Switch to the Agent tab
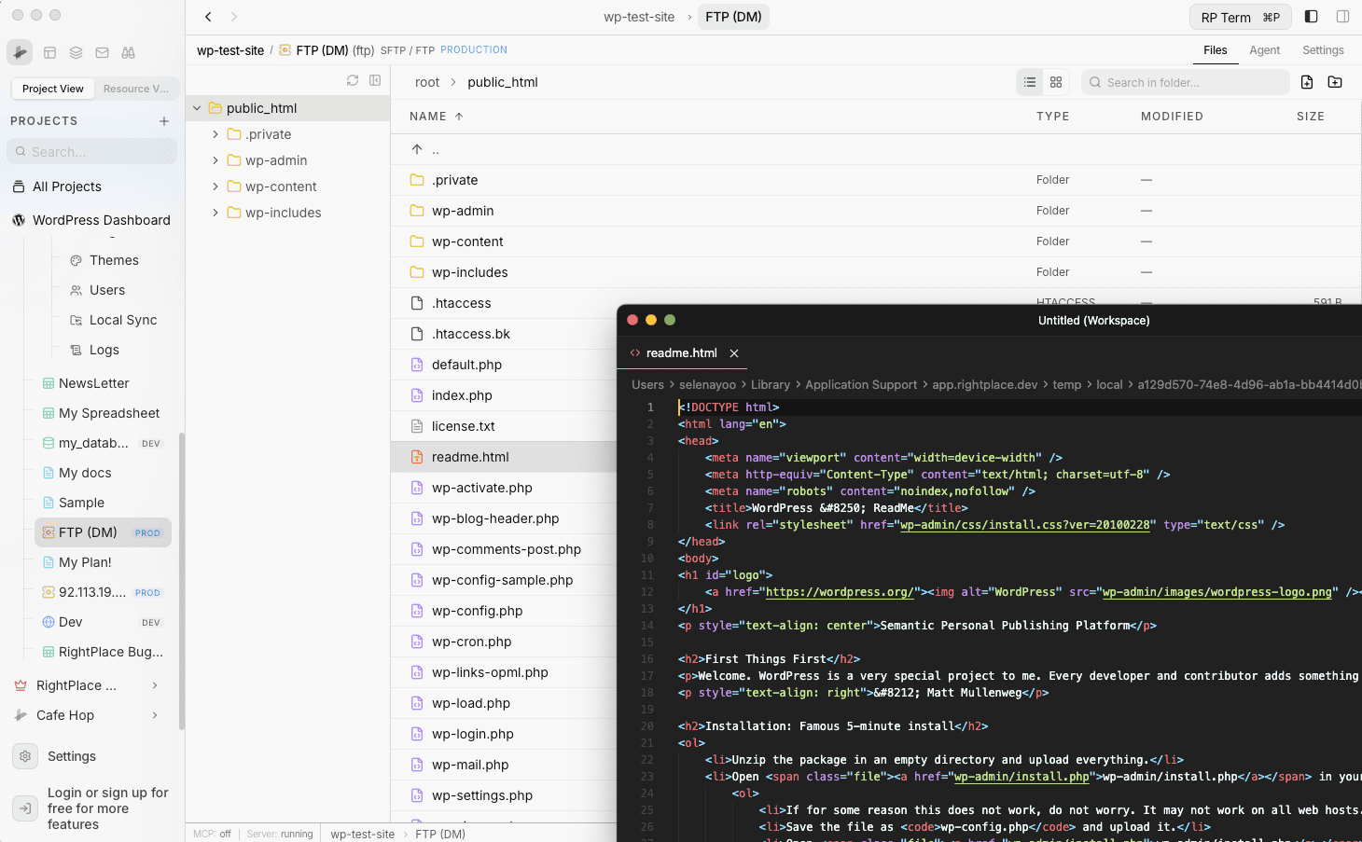The height and width of the screenshot is (842, 1362). tap(1264, 50)
